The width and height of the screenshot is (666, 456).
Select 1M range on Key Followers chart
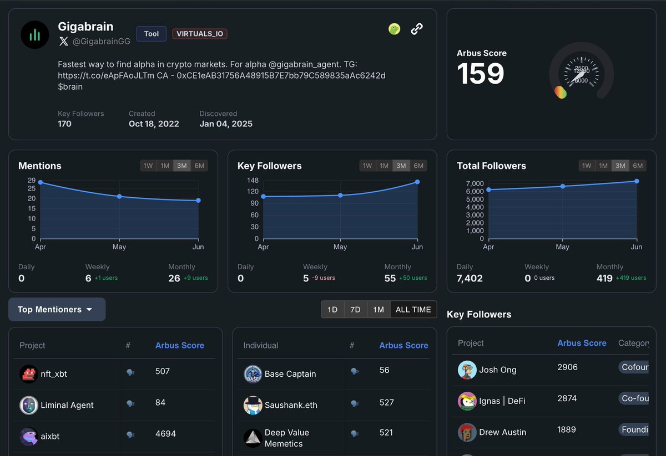click(x=384, y=166)
